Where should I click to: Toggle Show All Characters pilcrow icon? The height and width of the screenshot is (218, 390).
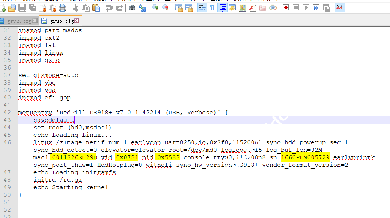click(212, 7)
